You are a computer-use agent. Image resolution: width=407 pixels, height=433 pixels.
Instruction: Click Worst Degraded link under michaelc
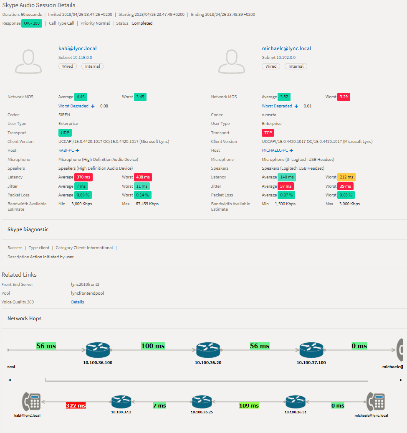click(x=277, y=106)
